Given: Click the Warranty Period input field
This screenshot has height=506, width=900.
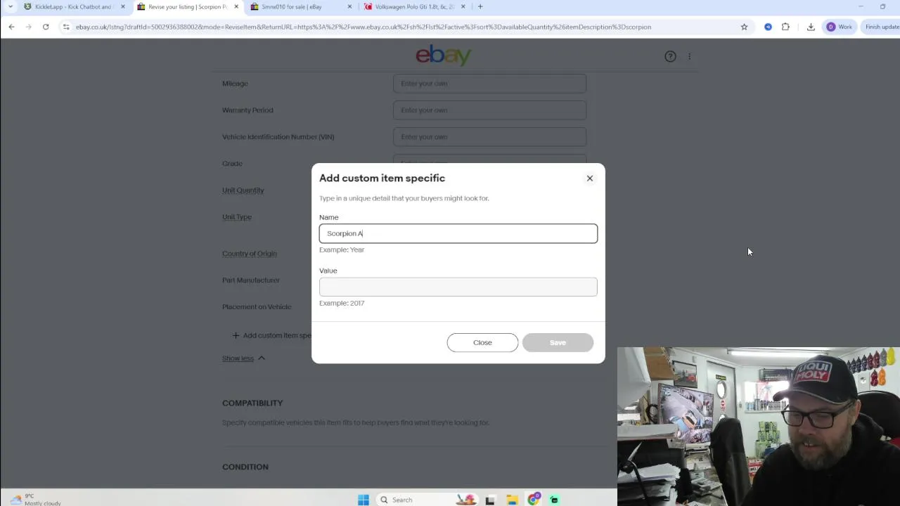Looking at the screenshot, I should tap(489, 110).
